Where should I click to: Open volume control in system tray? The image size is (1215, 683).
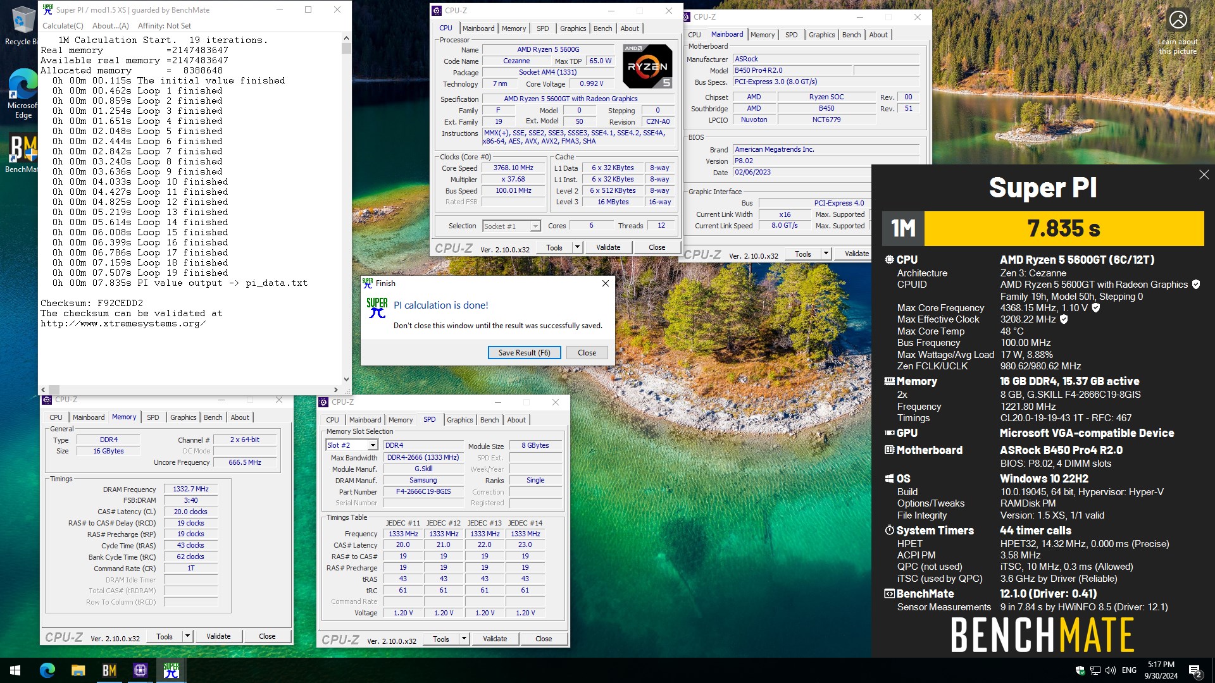coord(1110,670)
